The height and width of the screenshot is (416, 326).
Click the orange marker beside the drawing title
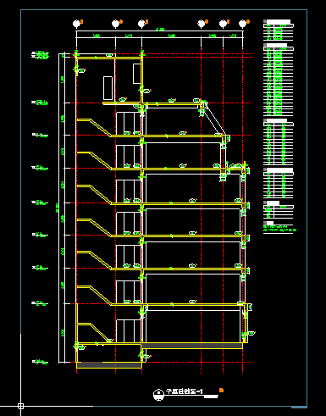[221, 390]
